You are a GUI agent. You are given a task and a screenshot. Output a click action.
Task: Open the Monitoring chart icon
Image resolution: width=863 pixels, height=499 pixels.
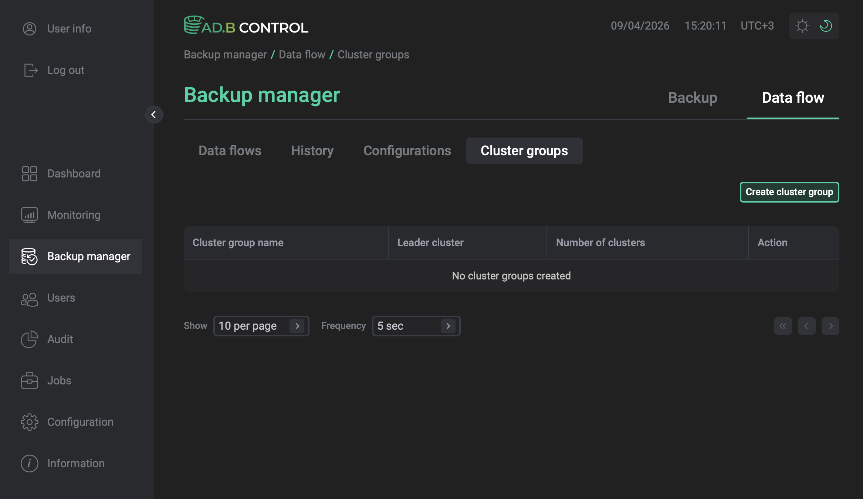(x=30, y=215)
